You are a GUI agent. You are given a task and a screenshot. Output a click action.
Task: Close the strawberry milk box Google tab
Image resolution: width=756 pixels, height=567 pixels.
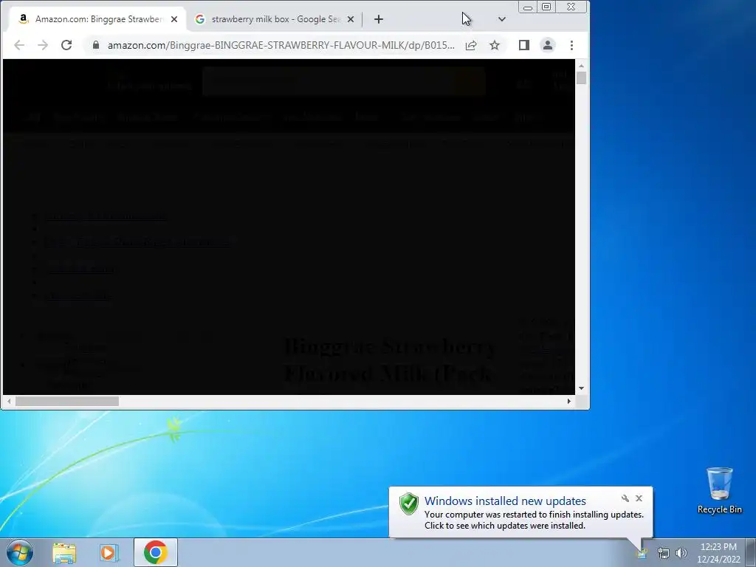[351, 19]
